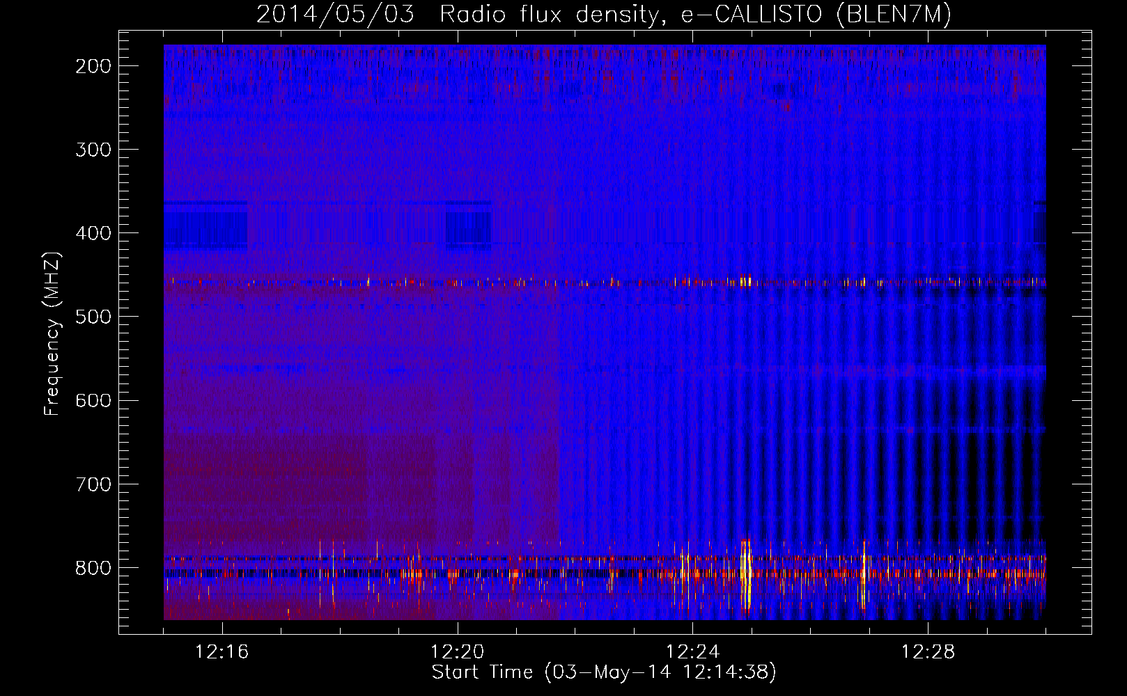Click the 12:20 time axis label
Screen dimensions: 1127x696
[457, 652]
